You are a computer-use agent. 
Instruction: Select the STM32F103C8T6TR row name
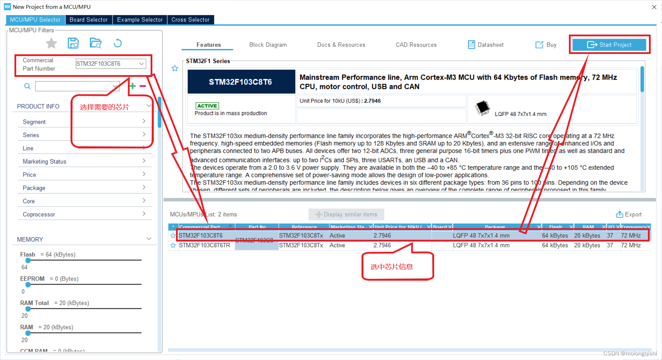[204, 245]
